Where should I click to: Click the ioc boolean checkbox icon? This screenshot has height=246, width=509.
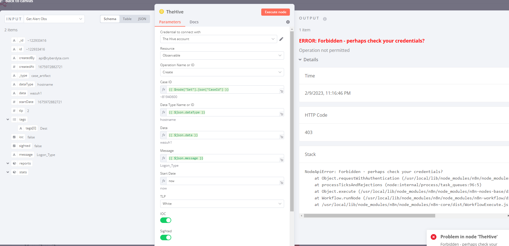[14, 137]
